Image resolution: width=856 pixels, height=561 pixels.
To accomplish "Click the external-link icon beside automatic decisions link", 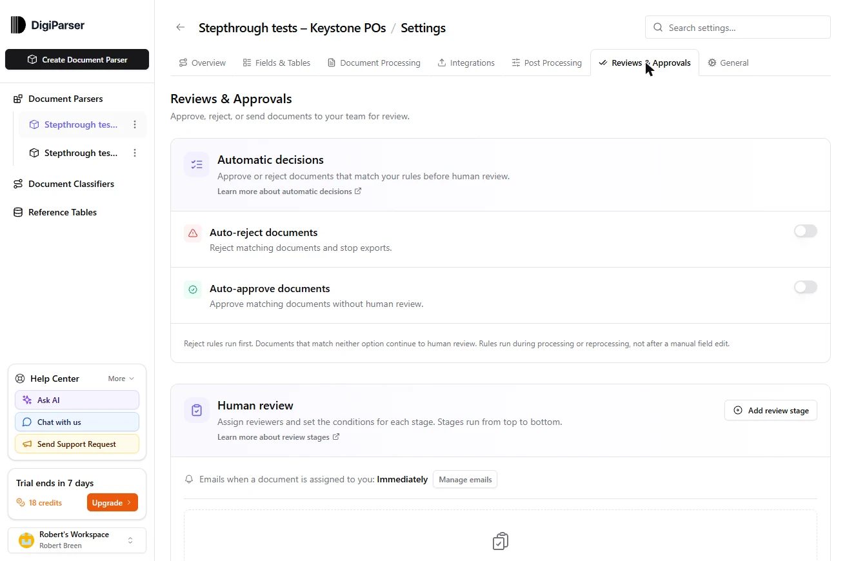I will [x=358, y=192].
